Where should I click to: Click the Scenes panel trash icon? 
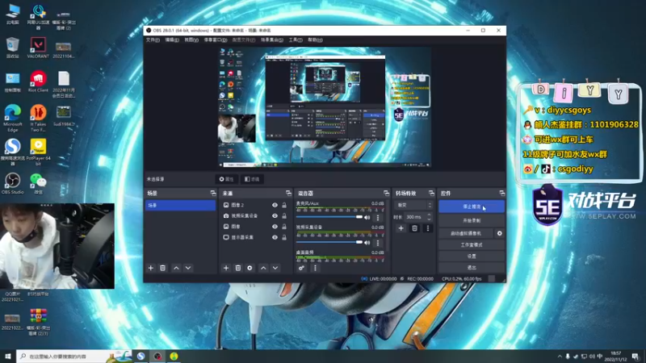click(163, 268)
